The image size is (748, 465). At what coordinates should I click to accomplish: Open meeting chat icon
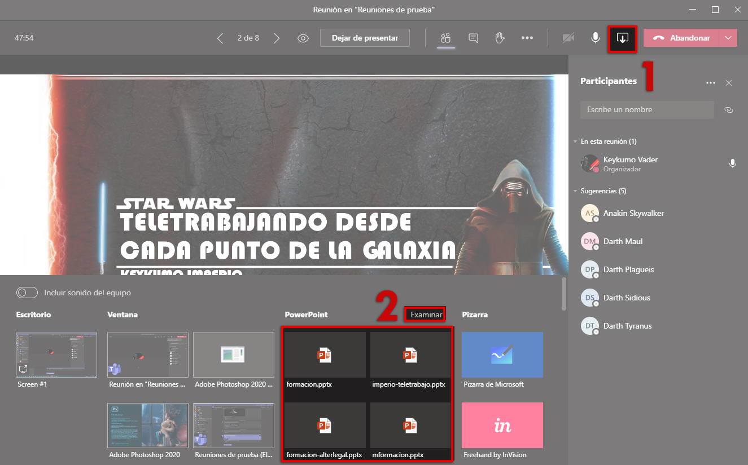click(474, 38)
